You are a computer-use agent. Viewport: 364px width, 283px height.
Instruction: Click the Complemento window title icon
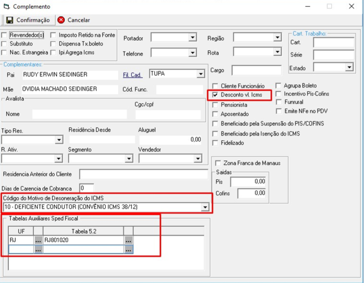pyautogui.click(x=6, y=6)
